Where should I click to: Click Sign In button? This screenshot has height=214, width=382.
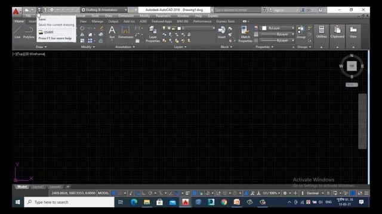pos(279,10)
